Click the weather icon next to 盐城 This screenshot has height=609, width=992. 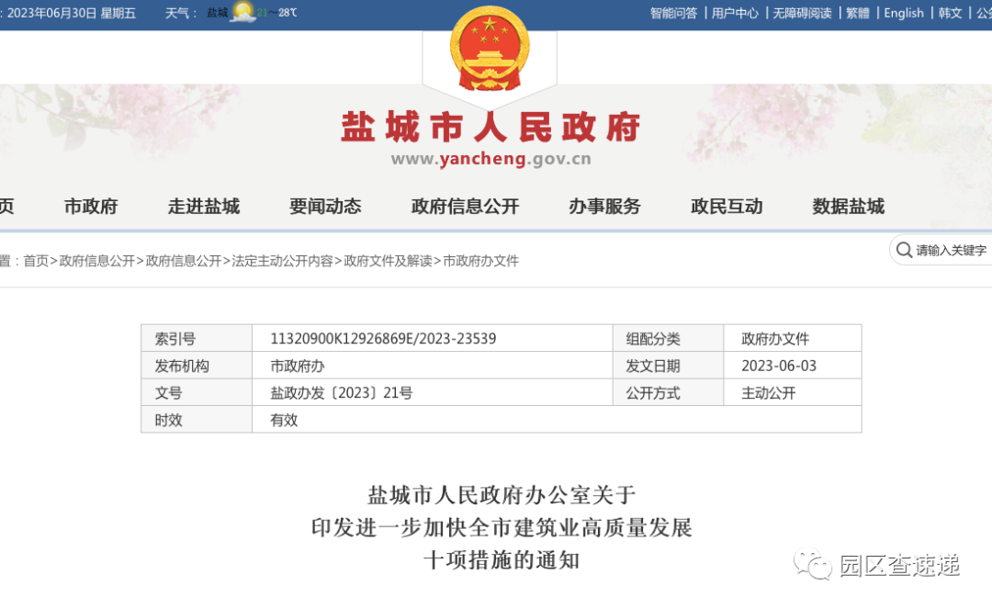pyautogui.click(x=242, y=12)
